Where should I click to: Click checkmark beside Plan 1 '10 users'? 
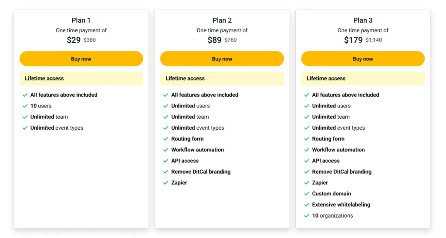click(x=25, y=106)
